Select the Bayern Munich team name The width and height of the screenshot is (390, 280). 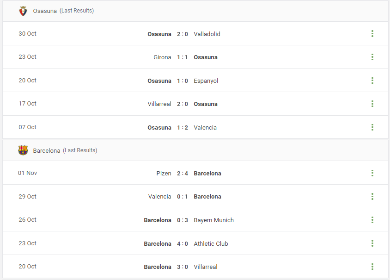(x=213, y=220)
